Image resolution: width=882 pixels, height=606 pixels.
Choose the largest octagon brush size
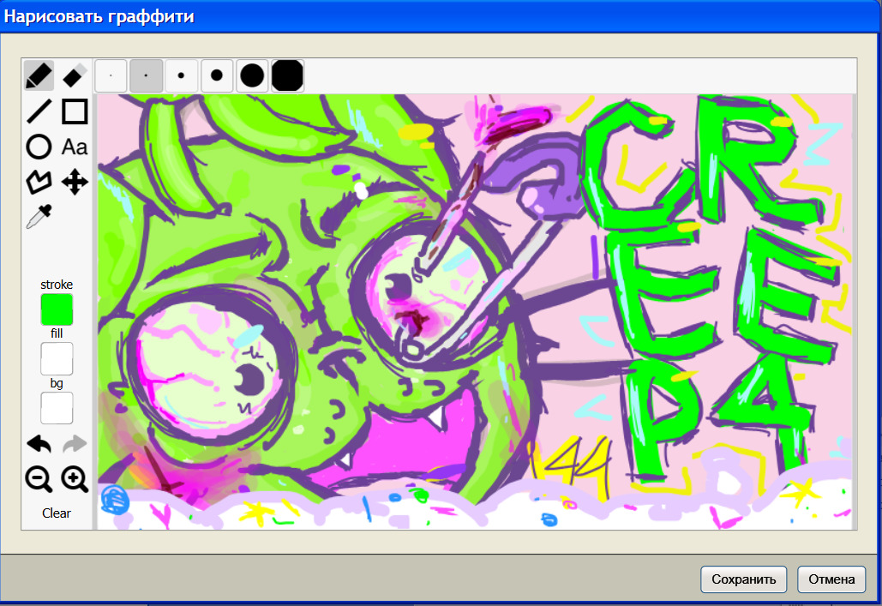(287, 75)
